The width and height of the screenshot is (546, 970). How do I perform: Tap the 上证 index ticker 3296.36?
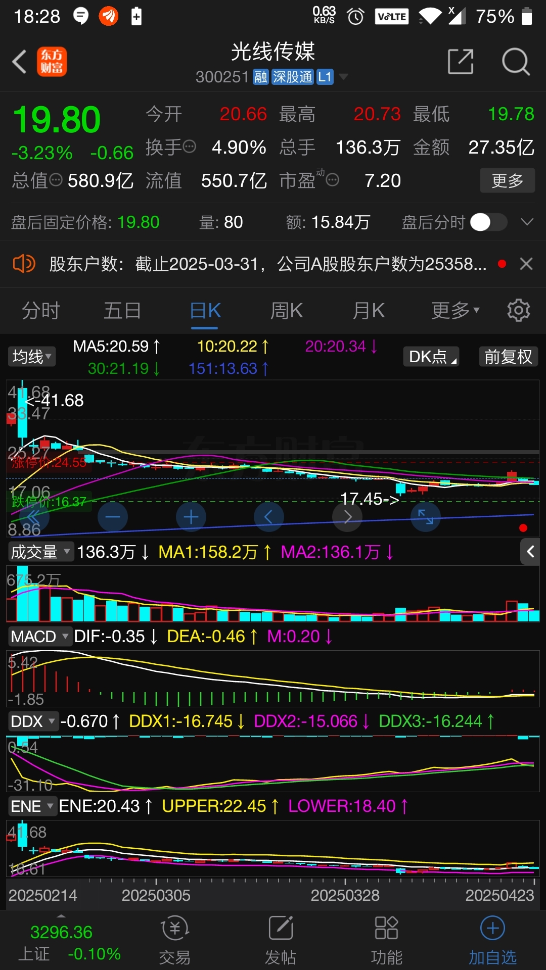click(x=61, y=932)
